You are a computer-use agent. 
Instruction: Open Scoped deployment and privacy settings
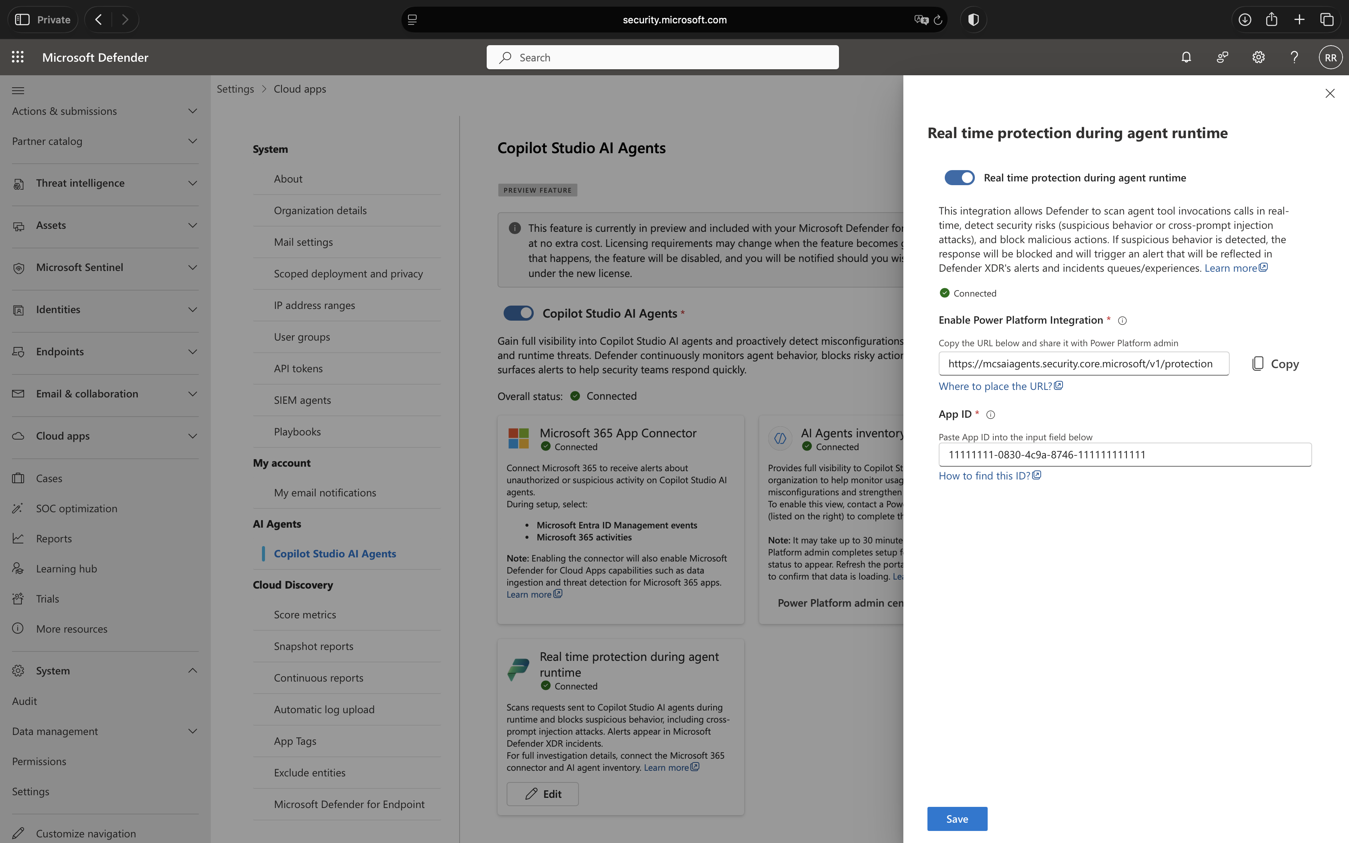[x=348, y=274]
